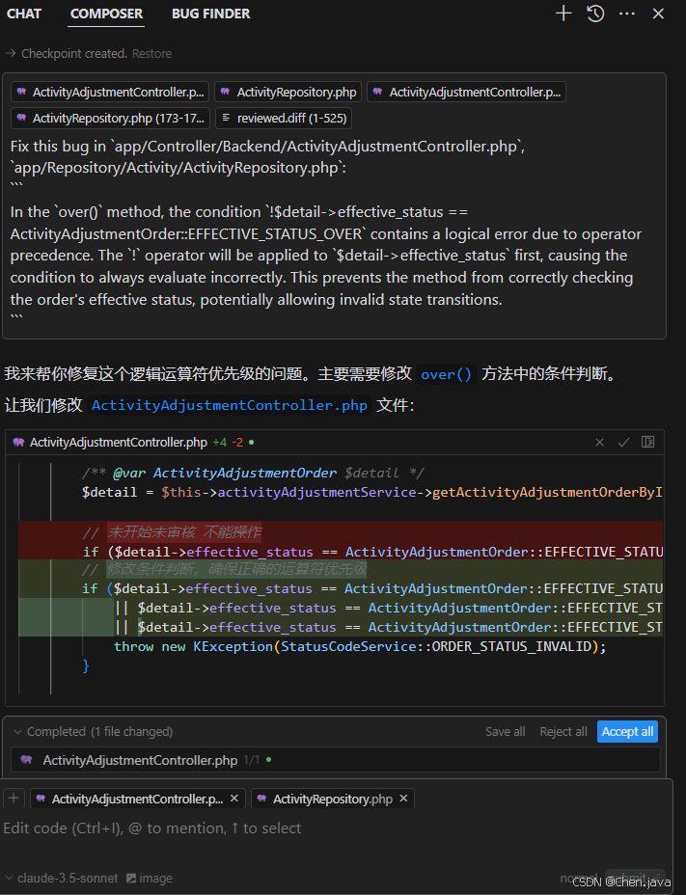Screen dimensions: 686x895
Task: Open composer history clock icon
Action: pos(595,14)
